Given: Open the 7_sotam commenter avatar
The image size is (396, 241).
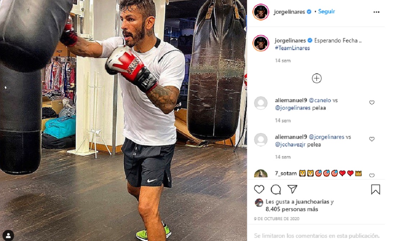Looking at the screenshot, I should pyautogui.click(x=261, y=174).
